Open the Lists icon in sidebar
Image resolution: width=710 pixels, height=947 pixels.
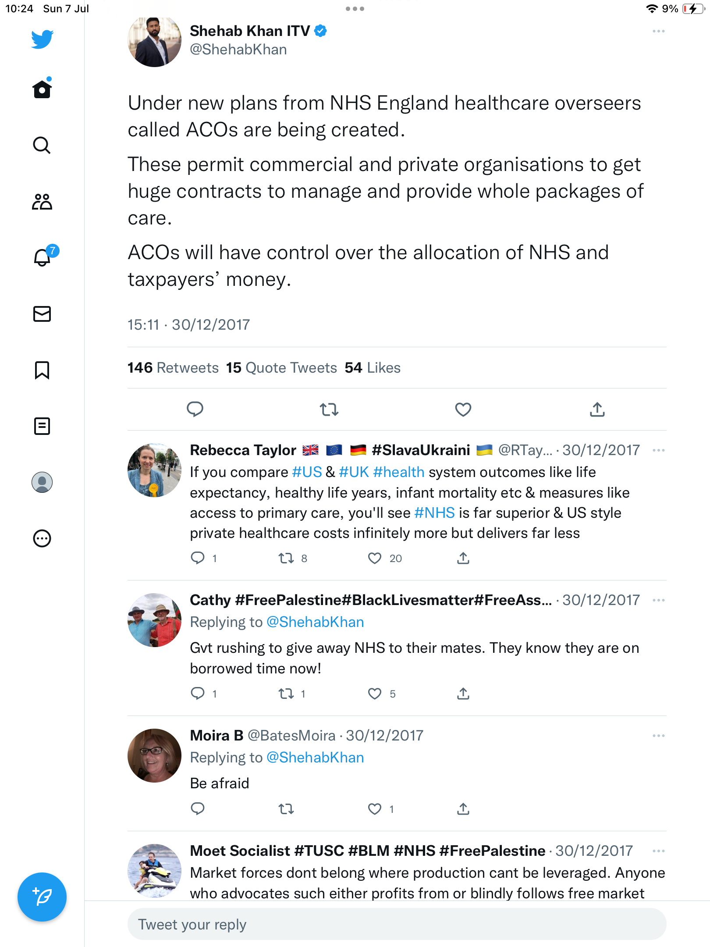tap(42, 426)
